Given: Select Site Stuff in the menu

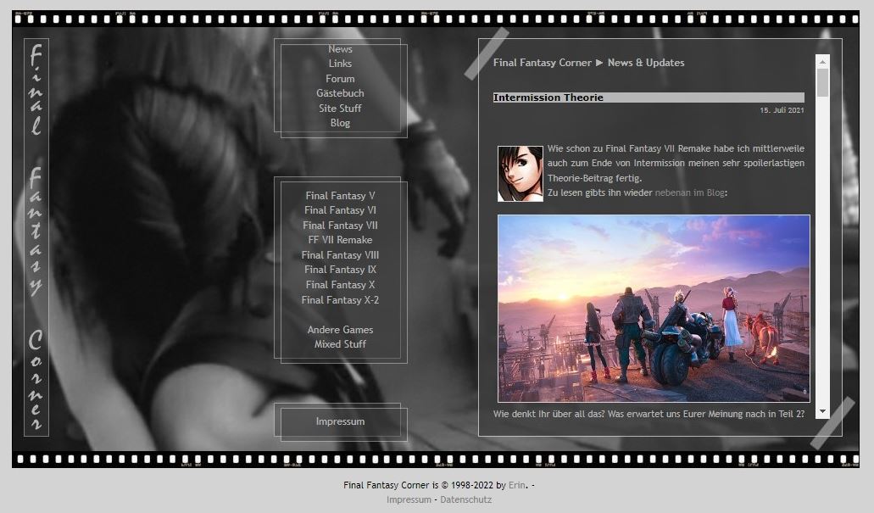Looking at the screenshot, I should 340,109.
